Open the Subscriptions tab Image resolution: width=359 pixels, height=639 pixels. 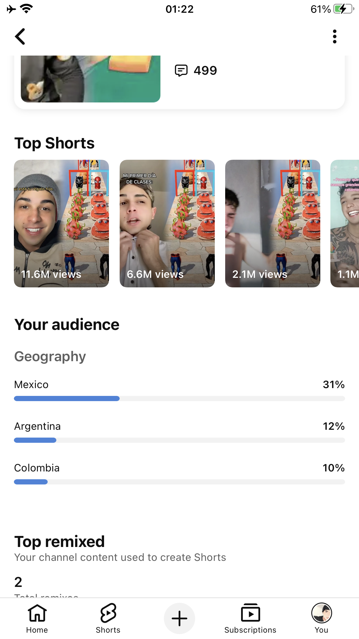[250, 618]
